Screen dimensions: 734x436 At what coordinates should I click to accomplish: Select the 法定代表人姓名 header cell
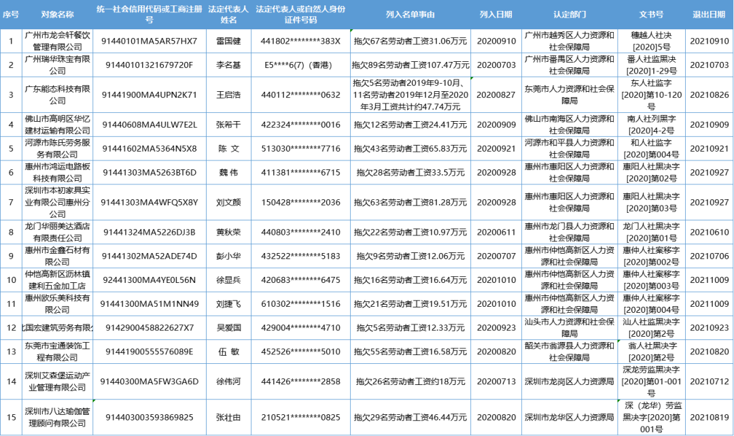pos(228,14)
